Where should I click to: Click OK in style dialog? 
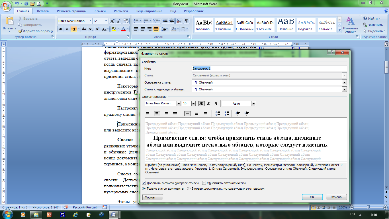tap(312, 197)
